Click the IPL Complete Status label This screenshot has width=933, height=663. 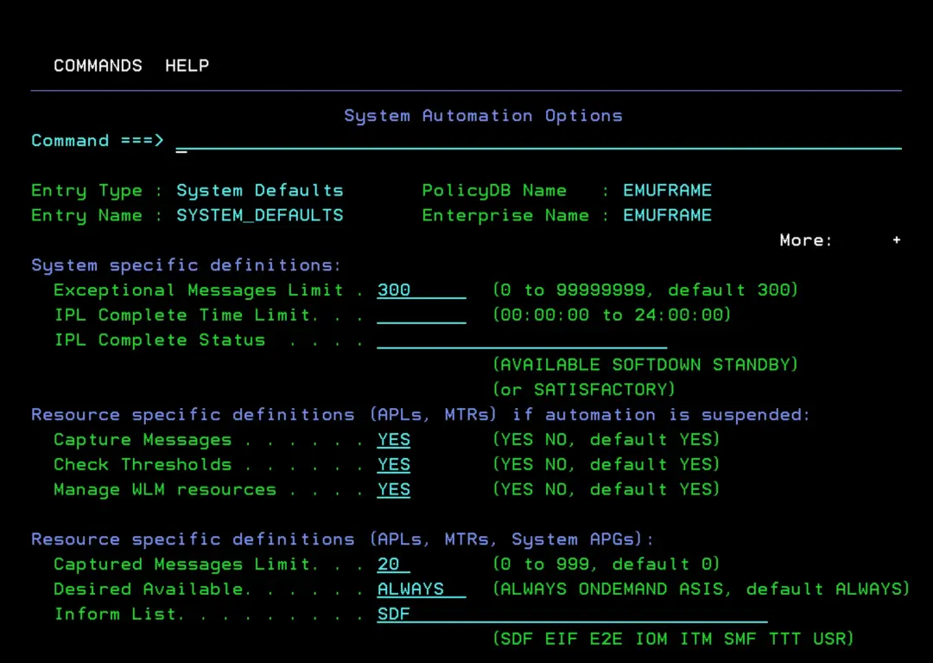point(160,341)
